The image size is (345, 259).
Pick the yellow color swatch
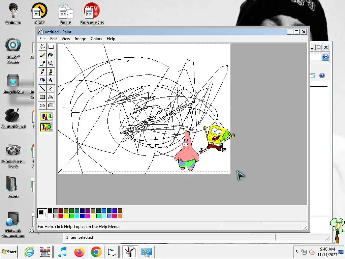point(66,216)
